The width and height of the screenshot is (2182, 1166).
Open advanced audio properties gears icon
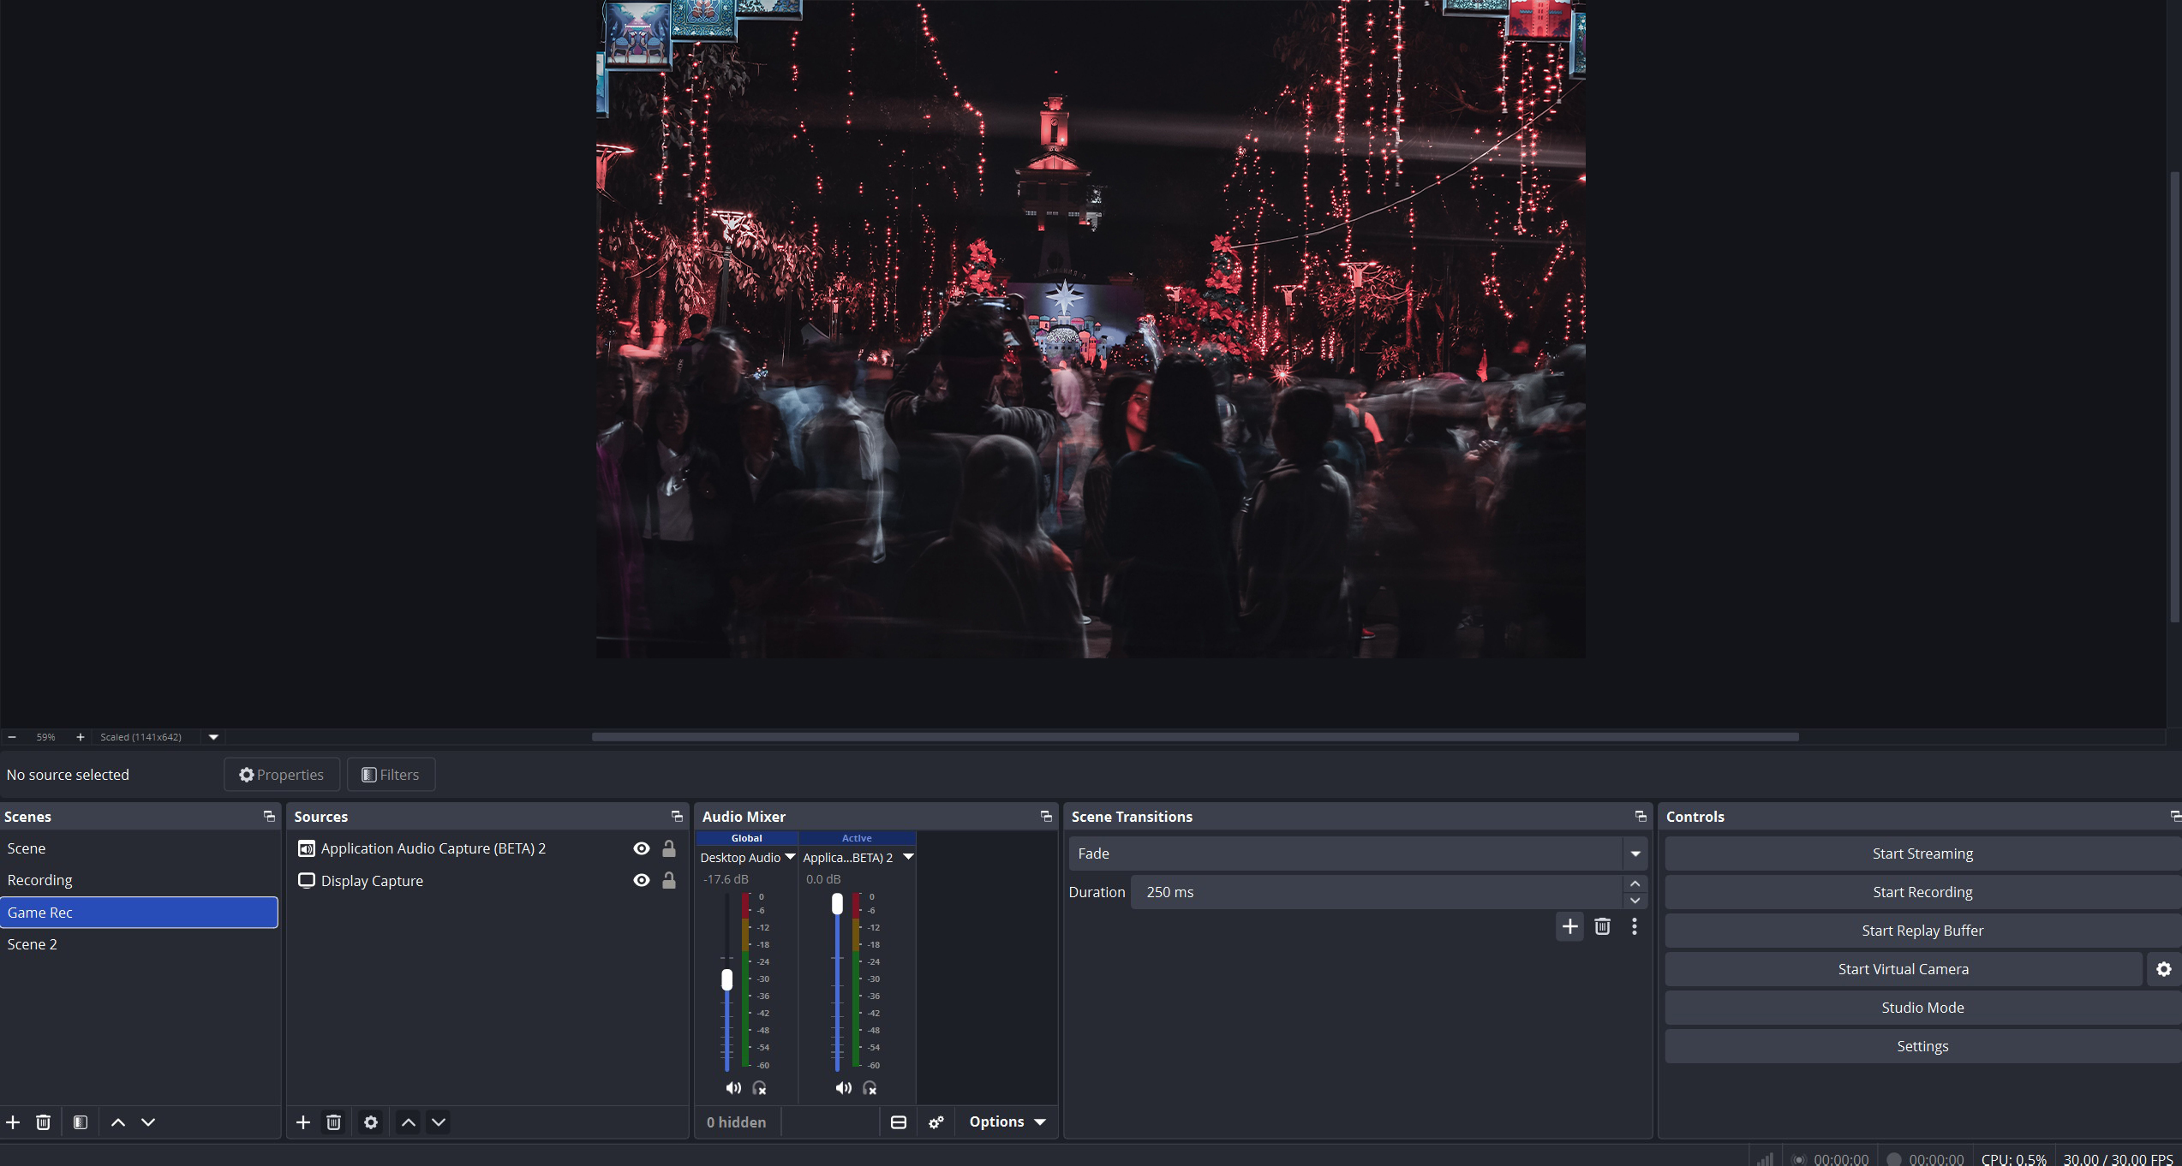tap(936, 1122)
